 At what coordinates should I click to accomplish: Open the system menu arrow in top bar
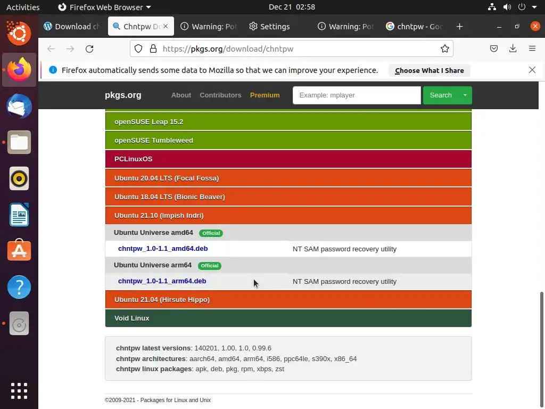pyautogui.click(x=534, y=7)
